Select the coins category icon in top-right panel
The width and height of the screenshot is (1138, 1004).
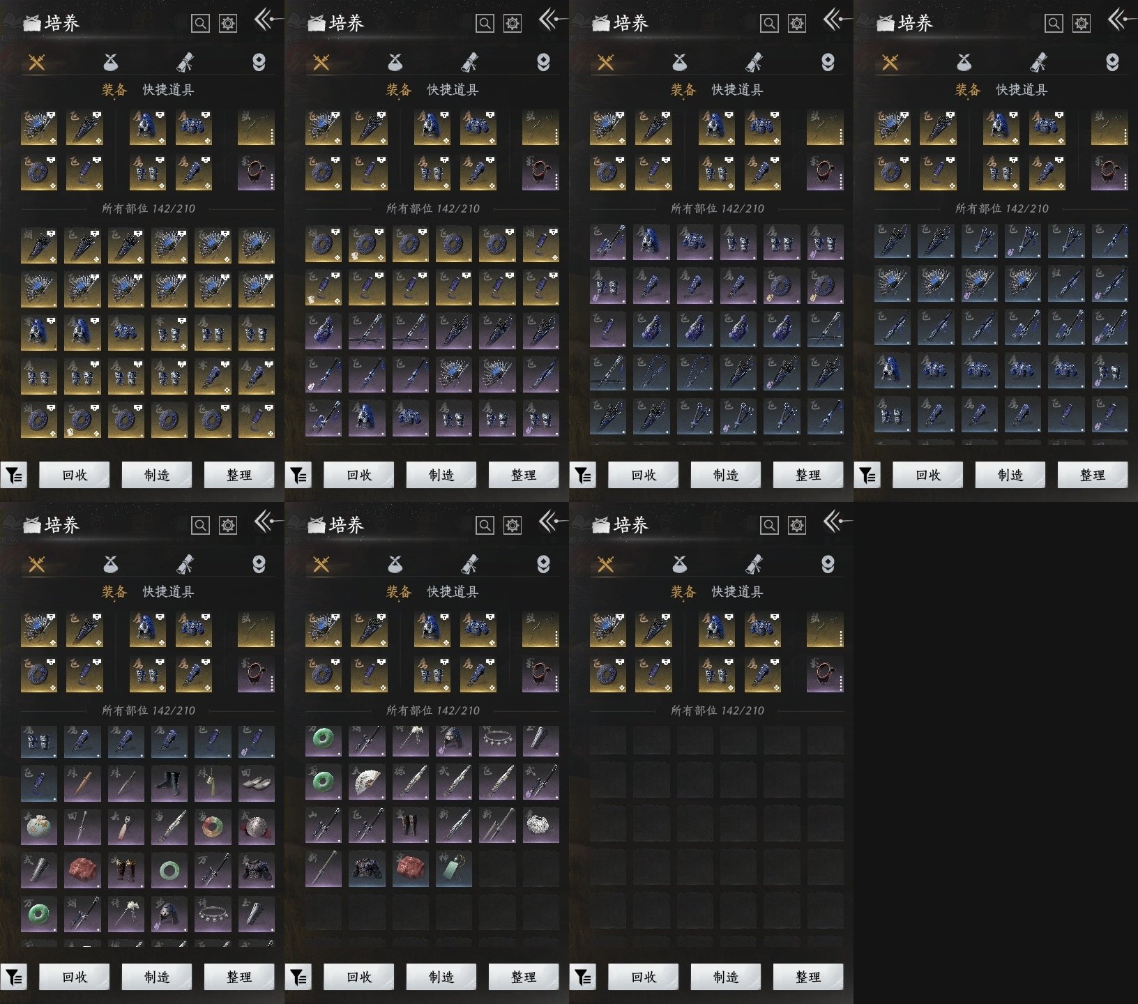(x=1112, y=63)
